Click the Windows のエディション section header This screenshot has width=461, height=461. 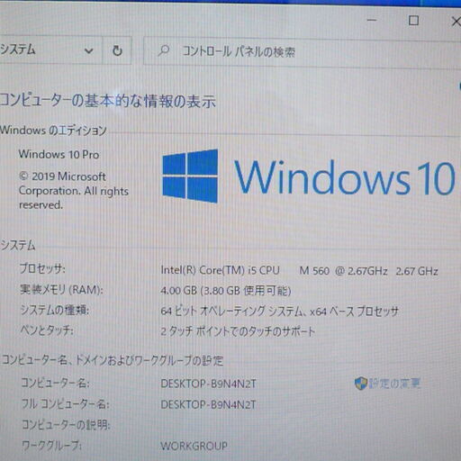point(53,131)
